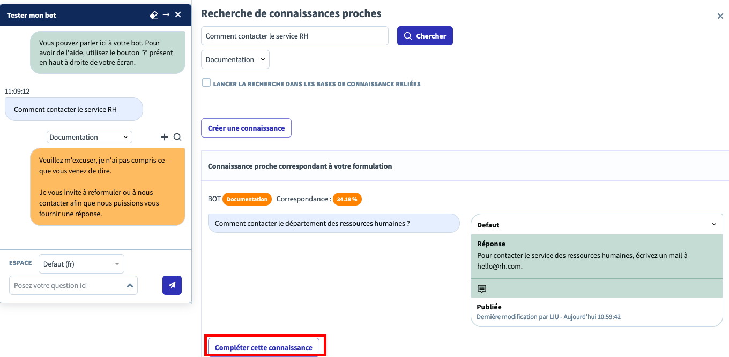Viewport: 729px width, 357px height.
Task: Click Créer une connaissance button
Action: (246, 128)
